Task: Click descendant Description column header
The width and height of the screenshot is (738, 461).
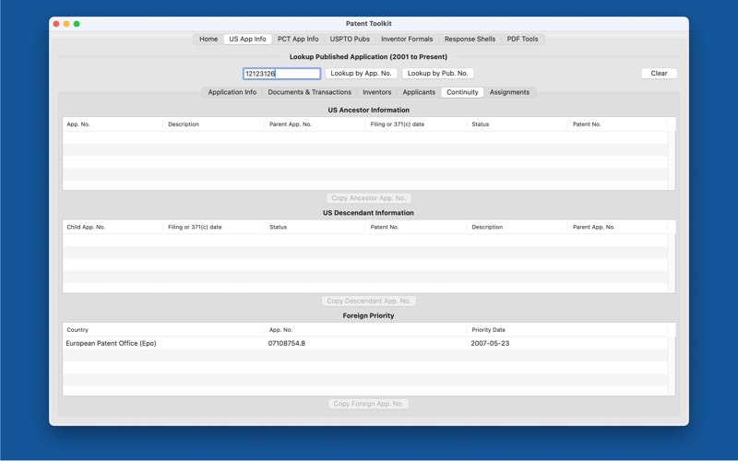Action: 518,227
